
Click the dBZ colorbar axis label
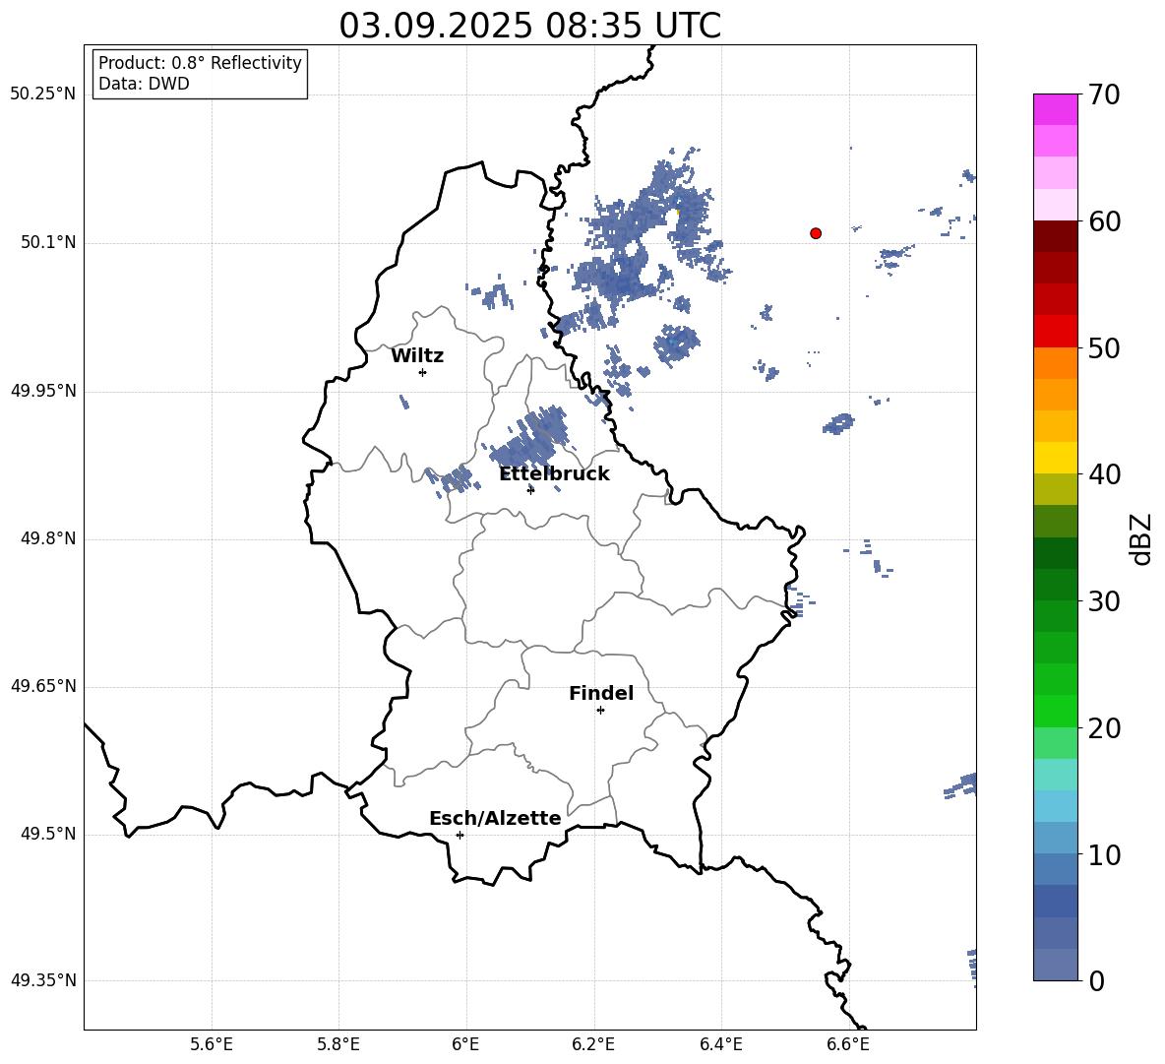(1141, 538)
